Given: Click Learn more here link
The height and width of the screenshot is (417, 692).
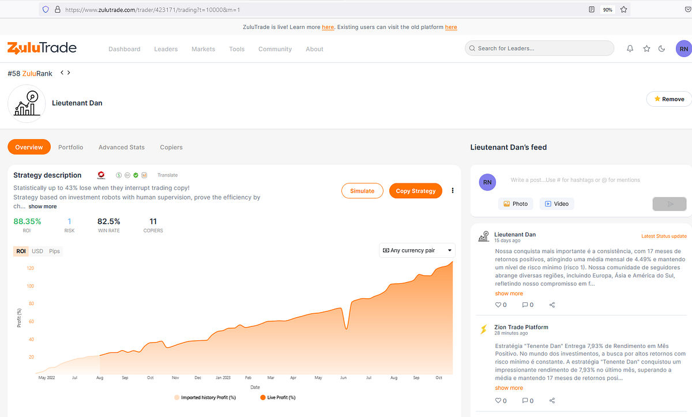Looking at the screenshot, I should point(328,27).
